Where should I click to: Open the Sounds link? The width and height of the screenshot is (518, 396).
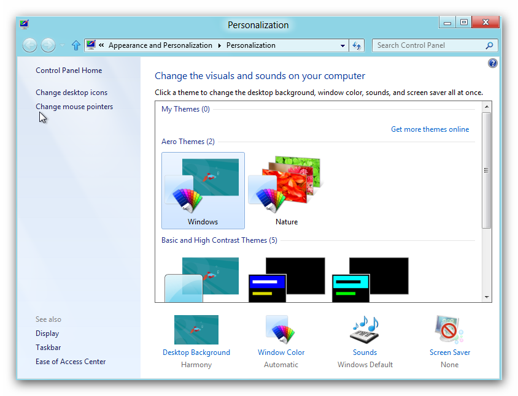[x=365, y=352]
